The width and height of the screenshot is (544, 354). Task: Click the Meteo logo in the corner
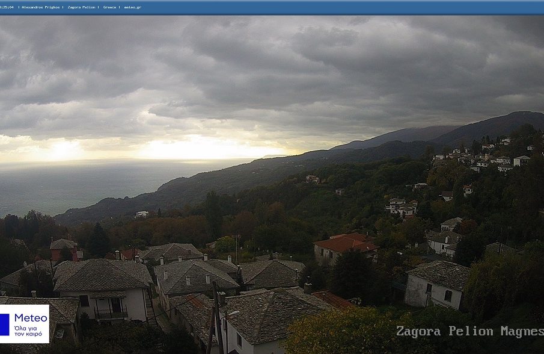coord(24,324)
